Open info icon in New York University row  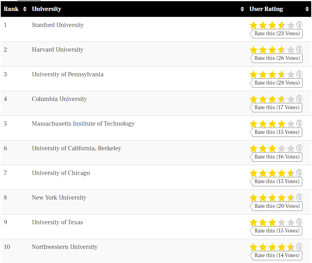point(300,198)
